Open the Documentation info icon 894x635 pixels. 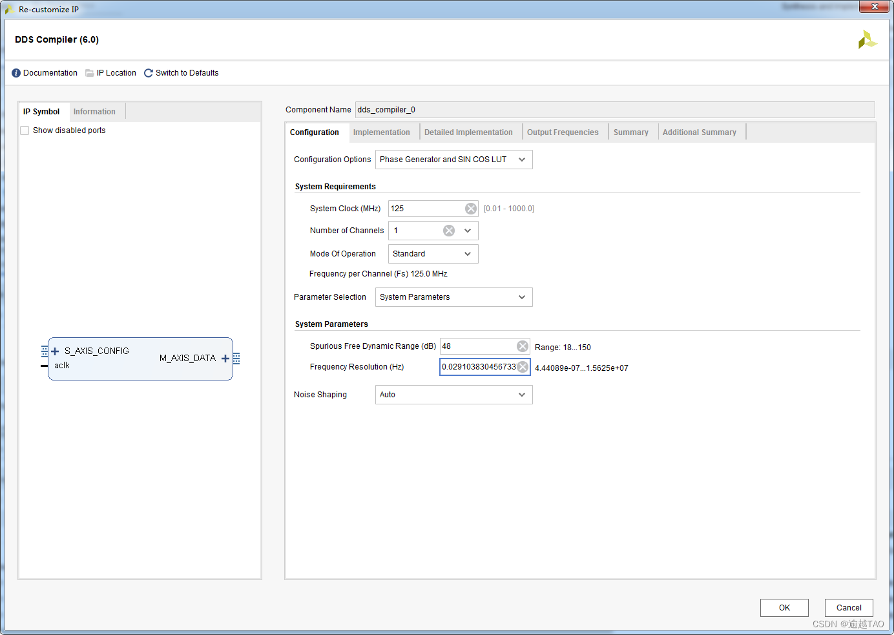coord(16,73)
